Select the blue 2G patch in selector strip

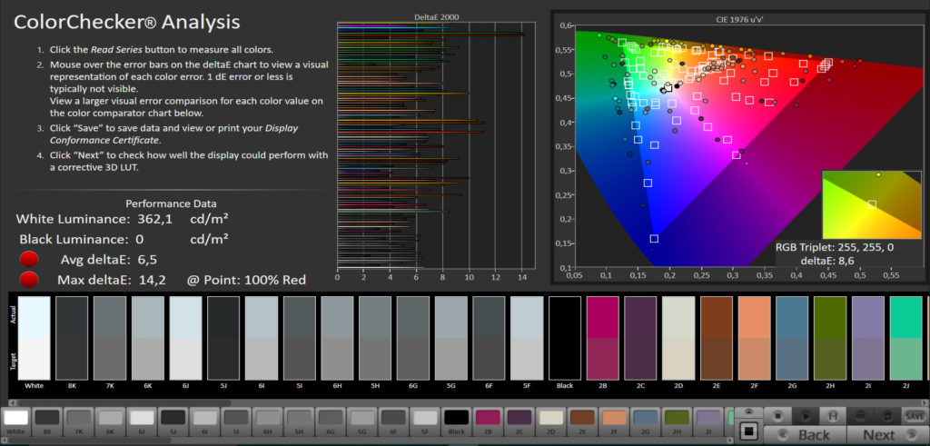[646, 421]
